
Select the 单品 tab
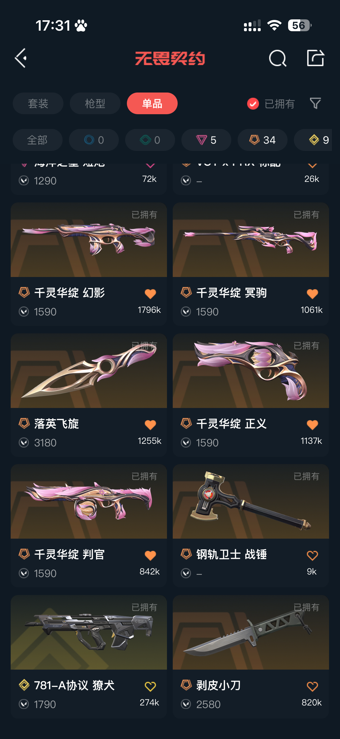[152, 104]
